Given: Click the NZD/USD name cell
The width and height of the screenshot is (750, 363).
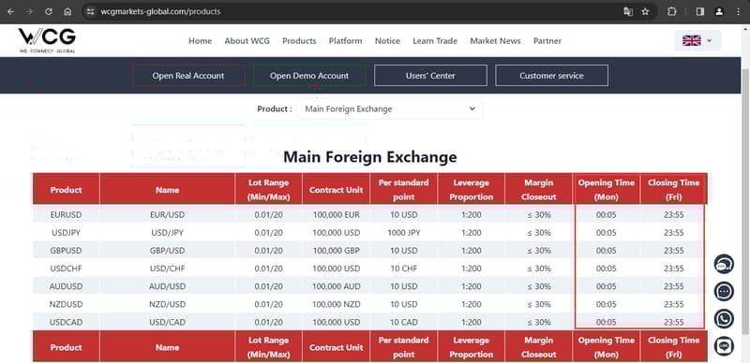Looking at the screenshot, I should pyautogui.click(x=168, y=304).
